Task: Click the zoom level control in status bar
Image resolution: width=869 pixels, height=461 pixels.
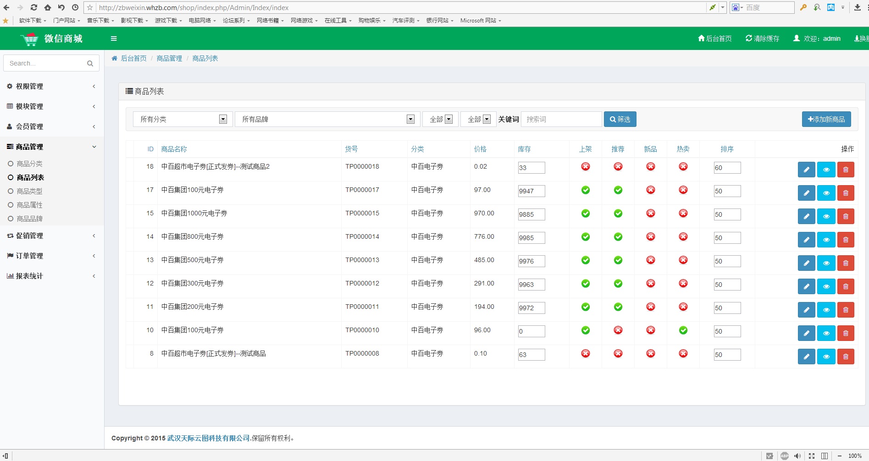Action: pyautogui.click(x=854, y=456)
